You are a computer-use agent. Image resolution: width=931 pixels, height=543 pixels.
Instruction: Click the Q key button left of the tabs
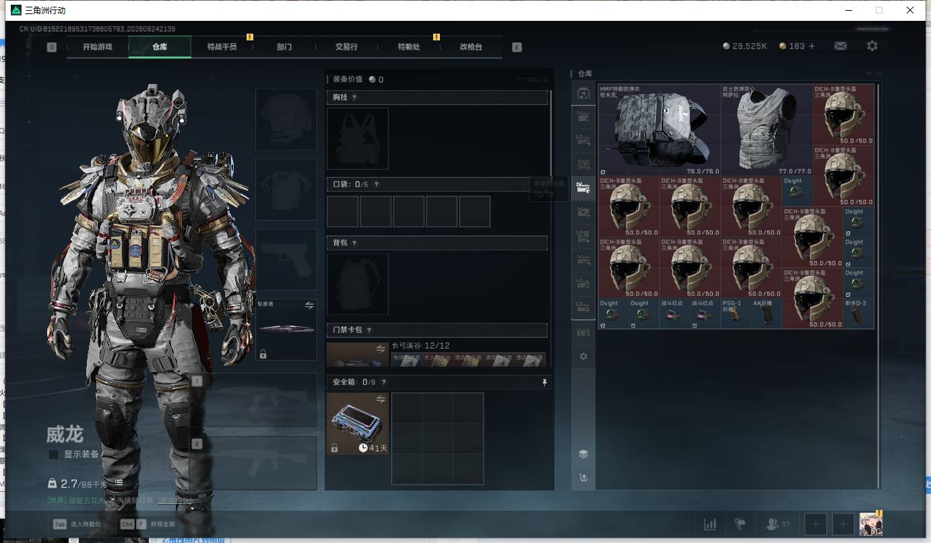[52, 47]
